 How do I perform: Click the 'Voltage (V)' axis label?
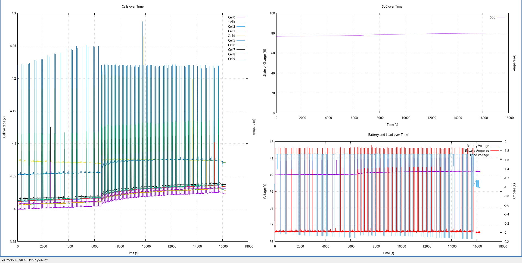point(265,191)
